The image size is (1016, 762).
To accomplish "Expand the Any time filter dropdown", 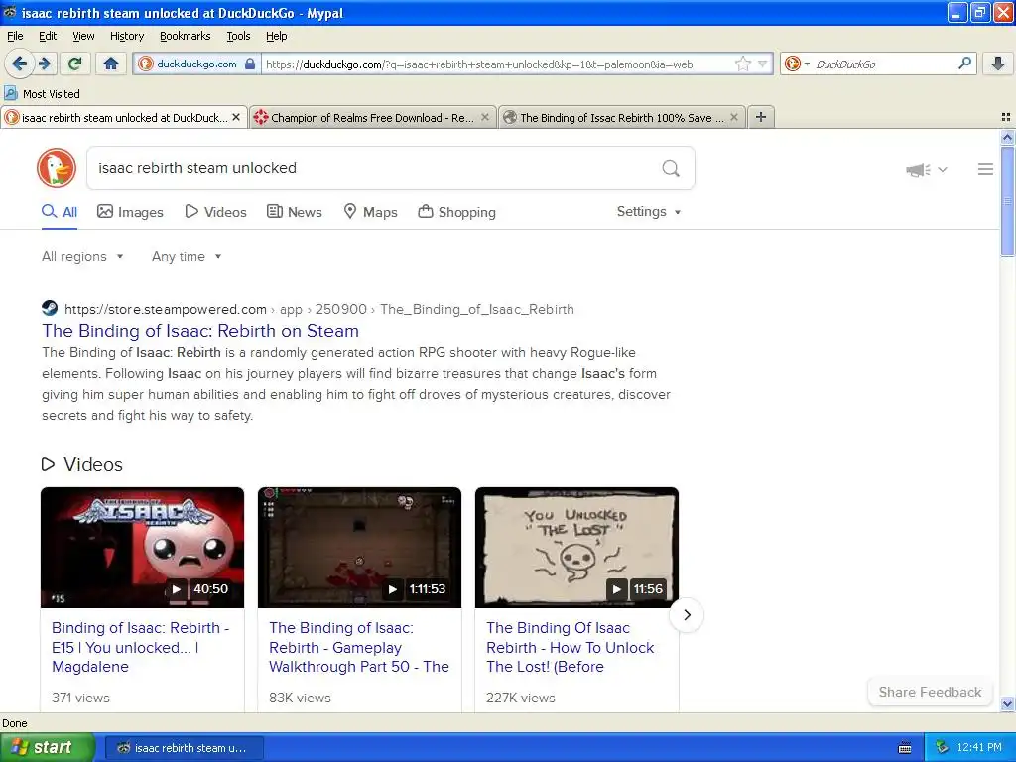I will pos(187,257).
